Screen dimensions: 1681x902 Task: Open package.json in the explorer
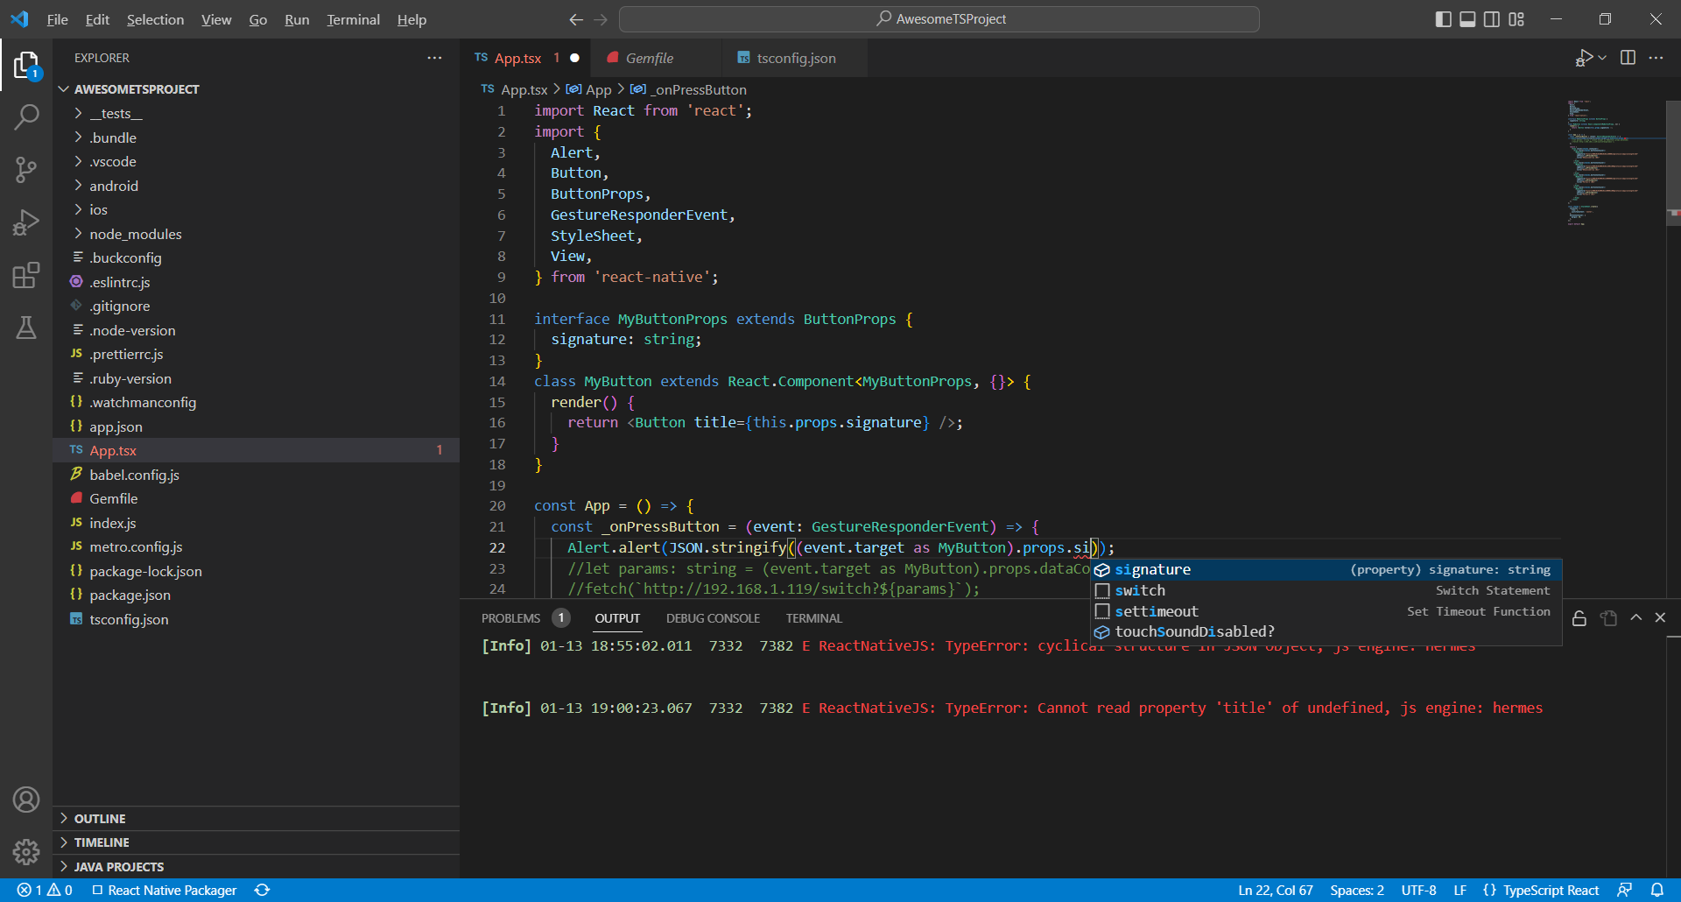coord(256,595)
